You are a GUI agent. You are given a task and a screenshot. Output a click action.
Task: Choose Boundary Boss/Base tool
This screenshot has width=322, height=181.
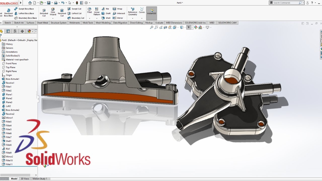pyautogui.click(x=25, y=18)
